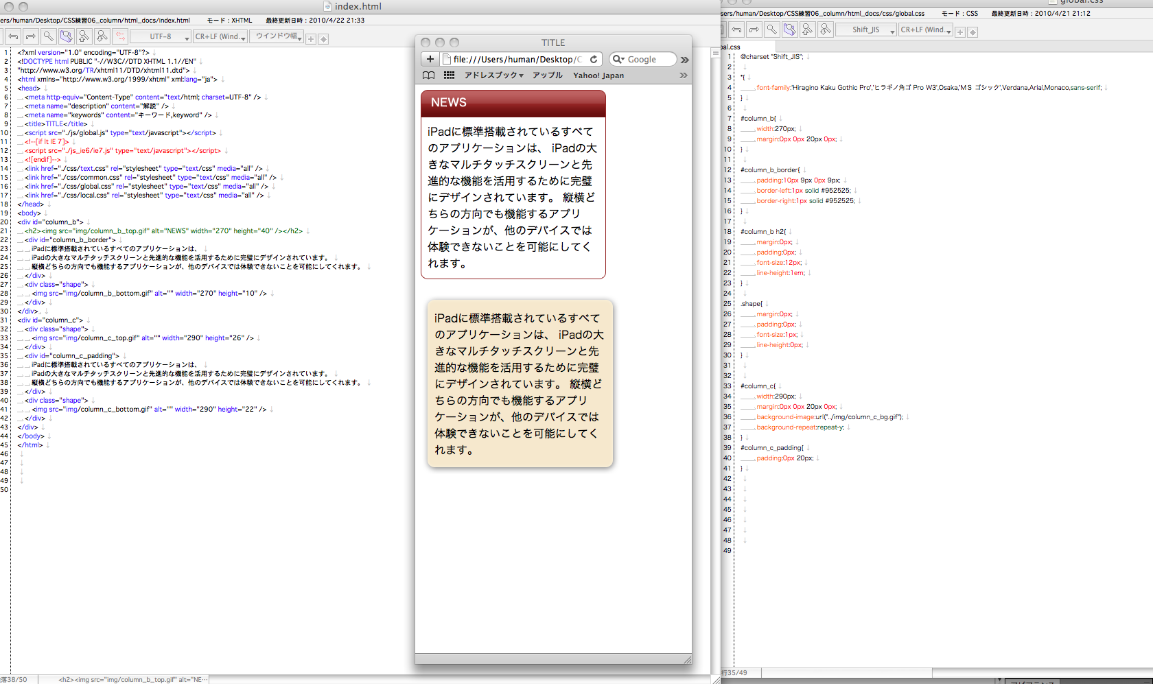Click undo arrow in index.html editor toolbar

[13, 36]
